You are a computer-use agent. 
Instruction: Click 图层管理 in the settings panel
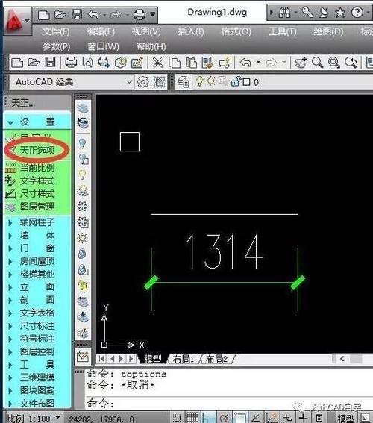point(37,207)
